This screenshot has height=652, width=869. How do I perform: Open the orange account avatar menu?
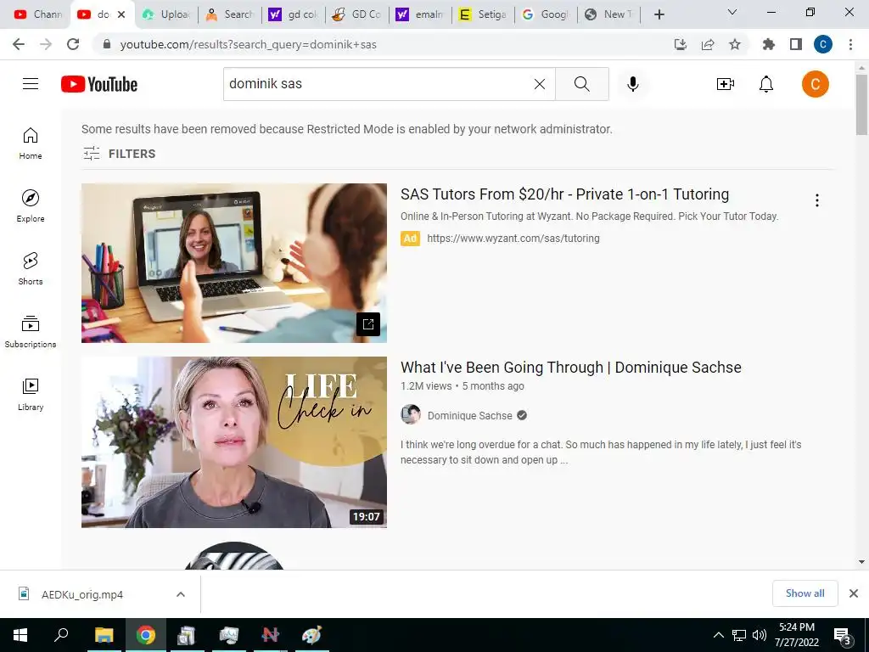(815, 84)
